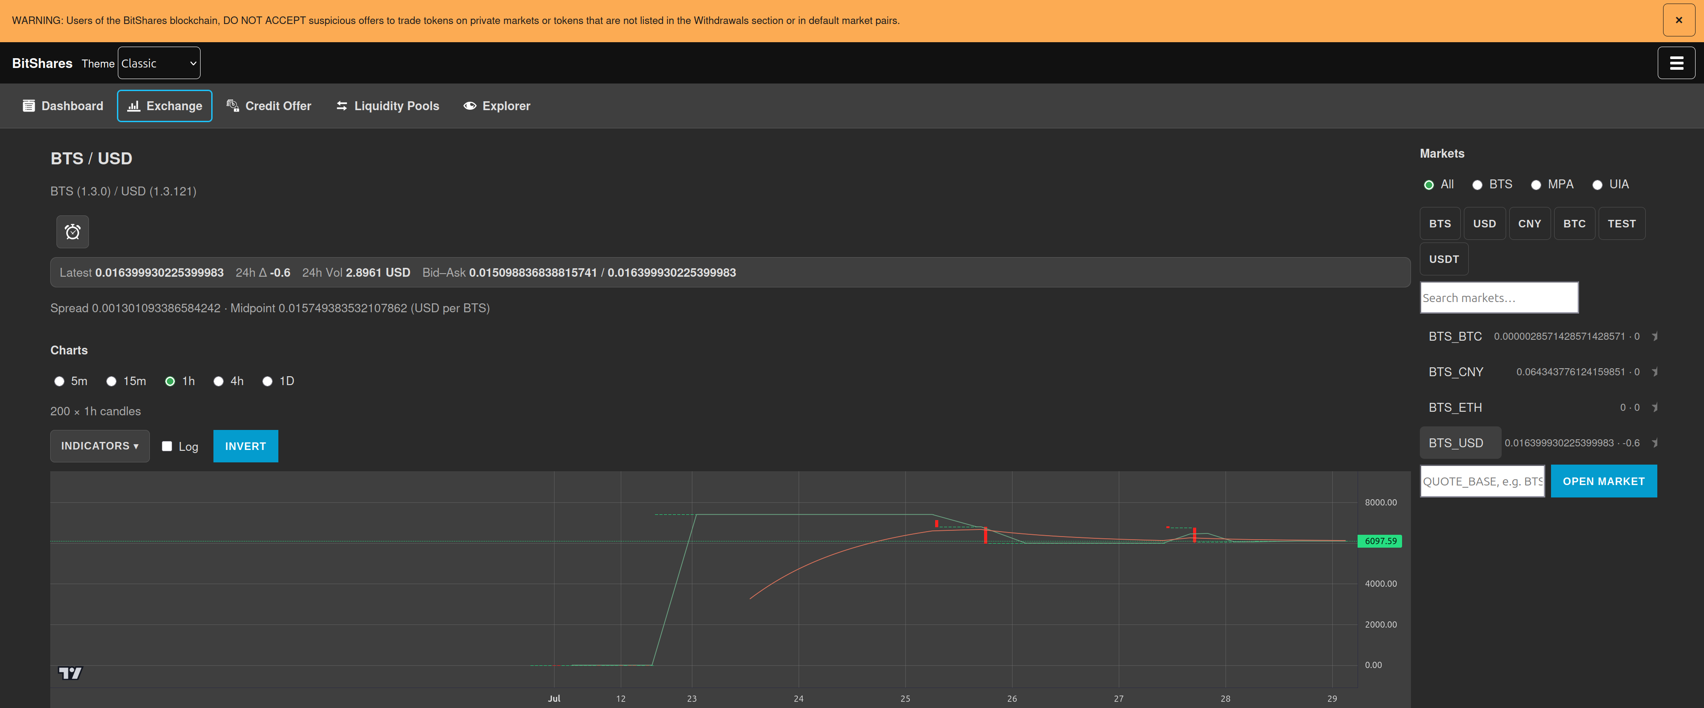The width and height of the screenshot is (1704, 708).
Task: Choose the MPA markets filter radio
Action: tap(1536, 185)
